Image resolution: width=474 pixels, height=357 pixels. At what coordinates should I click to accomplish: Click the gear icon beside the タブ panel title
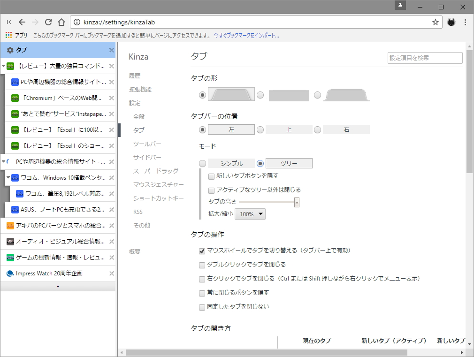(10, 50)
